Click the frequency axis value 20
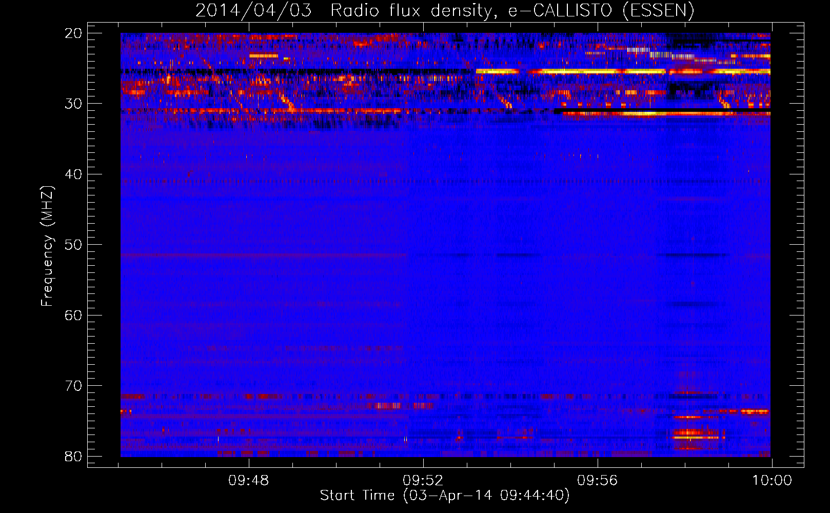 [73, 33]
